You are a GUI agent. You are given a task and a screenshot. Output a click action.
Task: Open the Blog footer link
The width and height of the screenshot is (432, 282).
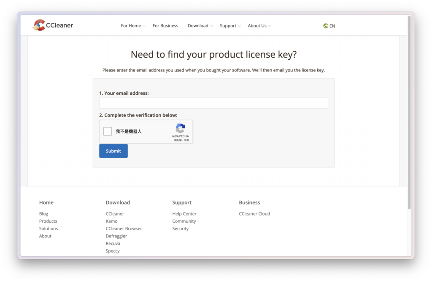point(43,213)
